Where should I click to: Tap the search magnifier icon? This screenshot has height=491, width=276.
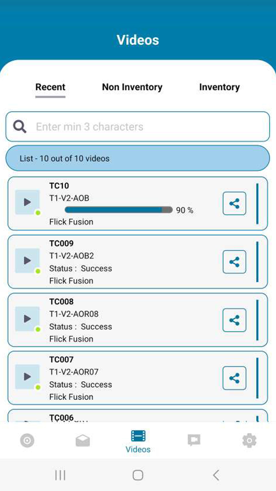pyautogui.click(x=19, y=126)
